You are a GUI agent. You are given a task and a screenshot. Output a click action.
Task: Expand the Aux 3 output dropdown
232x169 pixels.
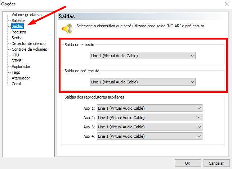150,127
